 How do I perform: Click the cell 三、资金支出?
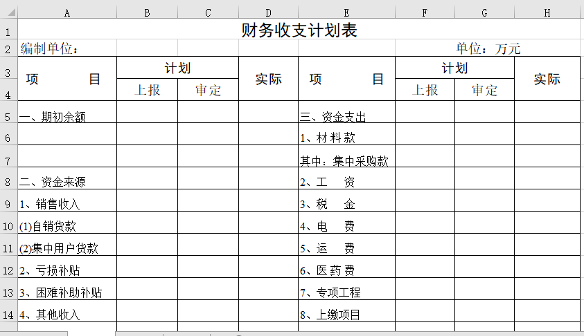coord(347,112)
